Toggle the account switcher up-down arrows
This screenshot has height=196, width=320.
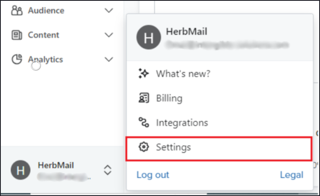point(107,170)
